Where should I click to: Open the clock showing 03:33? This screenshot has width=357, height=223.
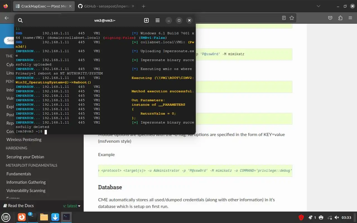pyautogui.click(x=346, y=217)
